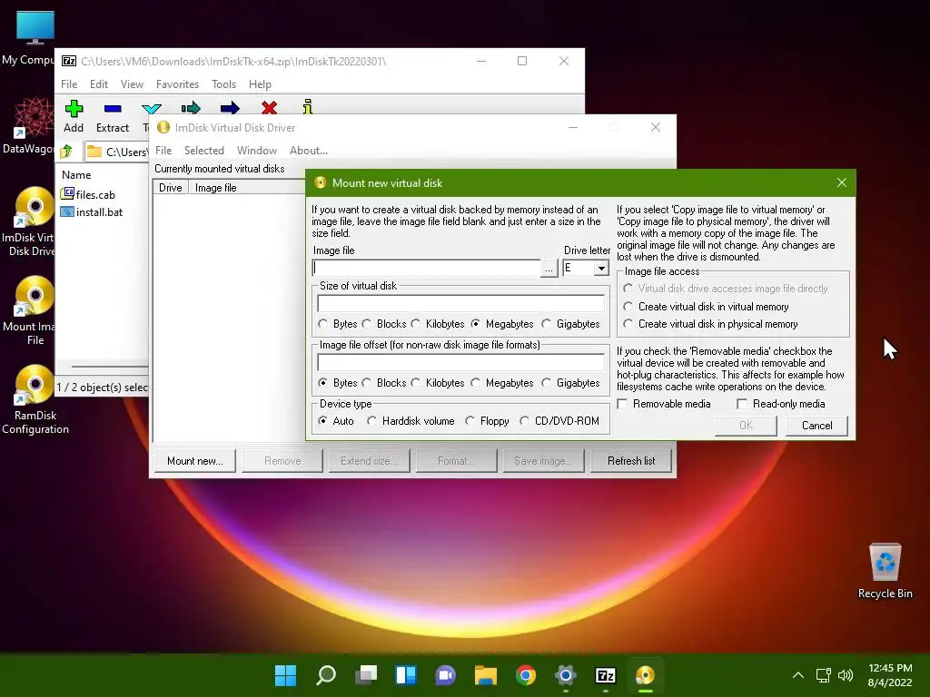Click the volume icon in system tray
Image resolution: width=930 pixels, height=697 pixels.
click(846, 675)
